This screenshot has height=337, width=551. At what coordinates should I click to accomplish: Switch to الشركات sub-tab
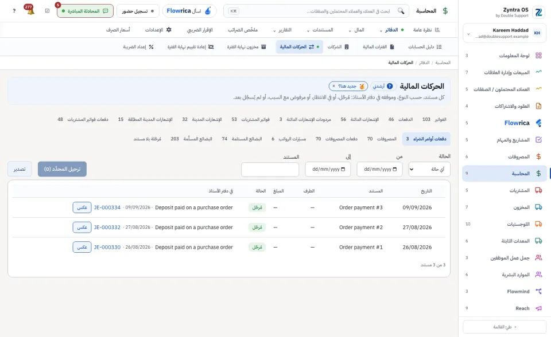tap(338, 46)
